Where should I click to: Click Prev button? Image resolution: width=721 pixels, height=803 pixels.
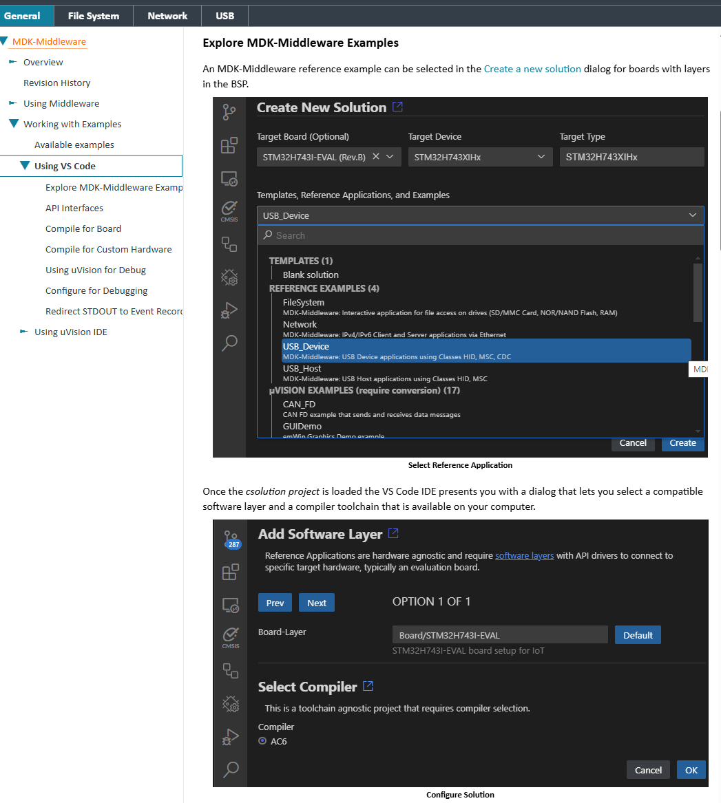[275, 603]
